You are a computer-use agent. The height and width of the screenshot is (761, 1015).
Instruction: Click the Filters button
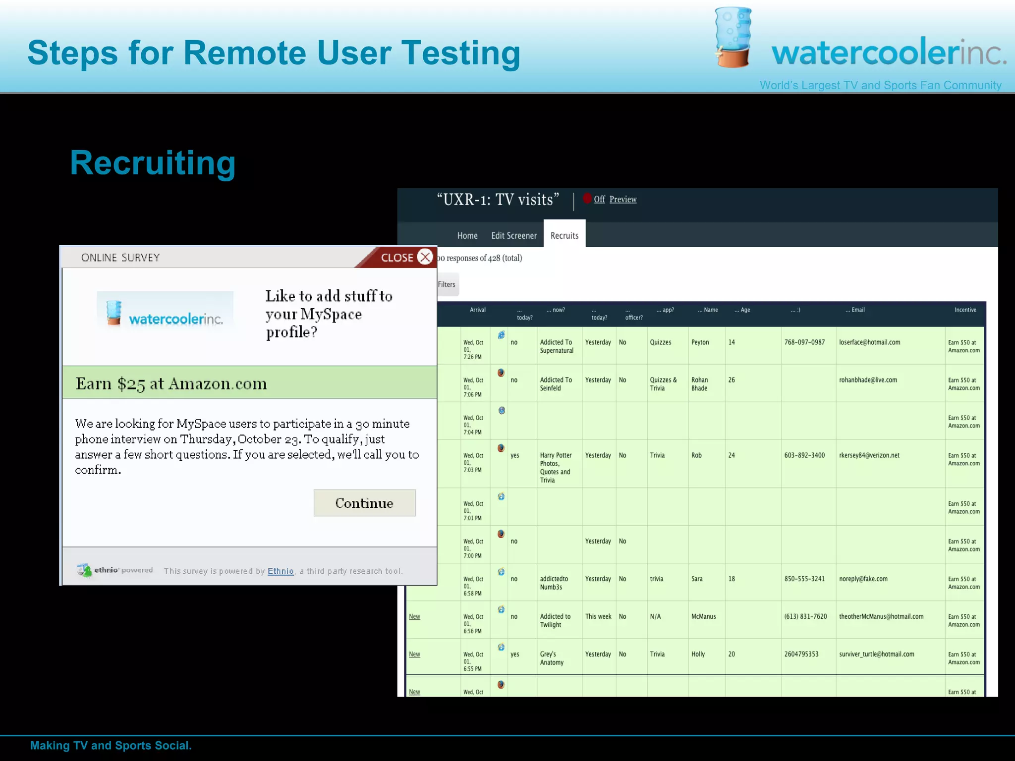point(448,284)
